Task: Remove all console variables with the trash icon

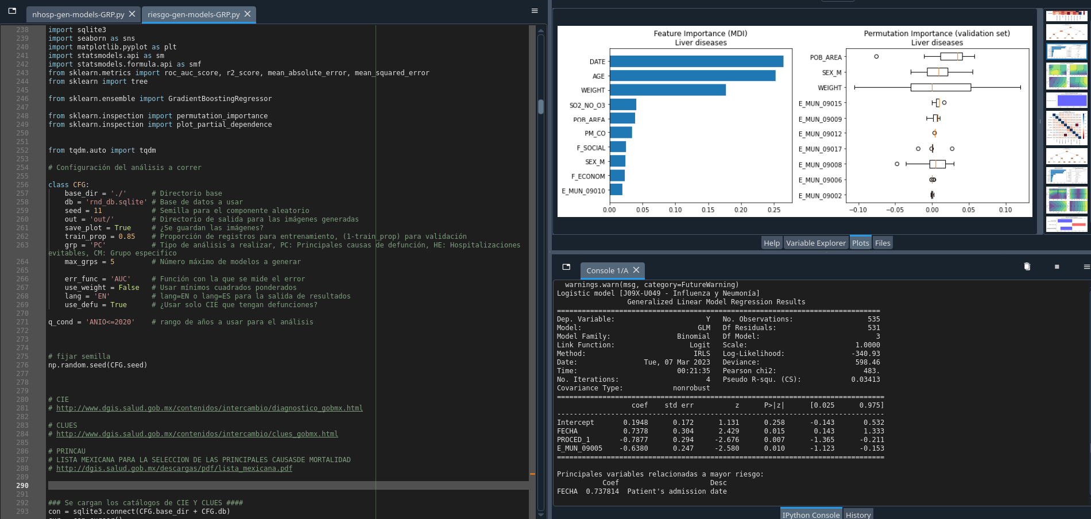Action: pyautogui.click(x=1027, y=266)
